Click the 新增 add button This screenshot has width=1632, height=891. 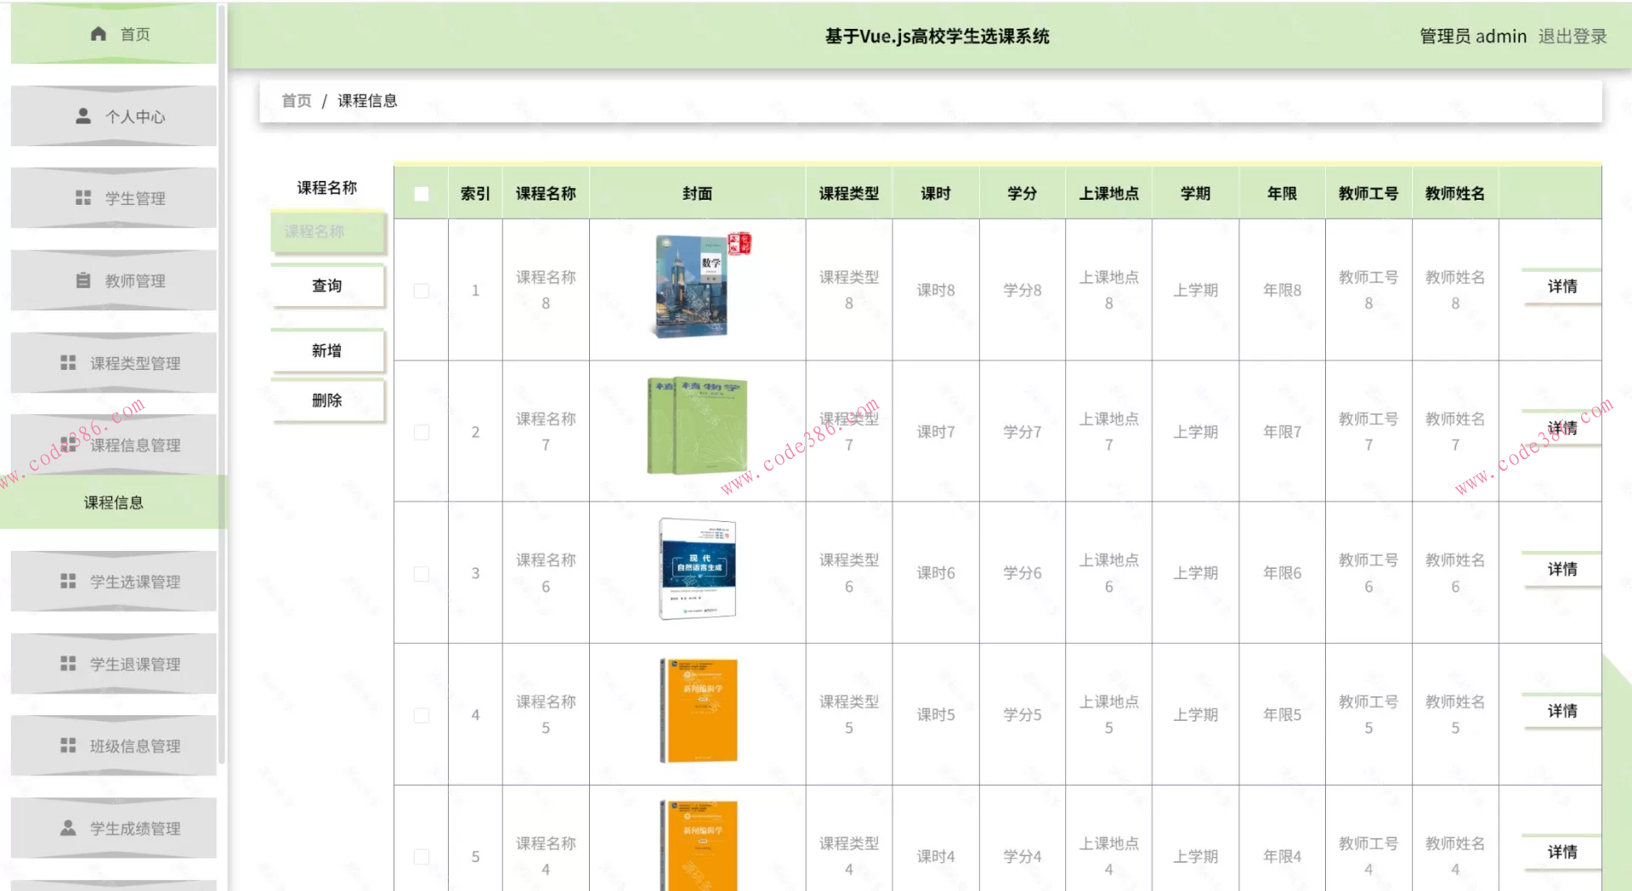[x=327, y=350]
